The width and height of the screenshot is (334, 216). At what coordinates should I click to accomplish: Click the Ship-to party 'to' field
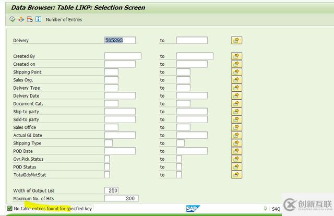pyautogui.click(x=192, y=112)
